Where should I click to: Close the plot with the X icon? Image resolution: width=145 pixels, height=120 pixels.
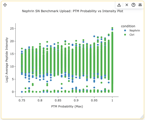click(x=127, y=5)
